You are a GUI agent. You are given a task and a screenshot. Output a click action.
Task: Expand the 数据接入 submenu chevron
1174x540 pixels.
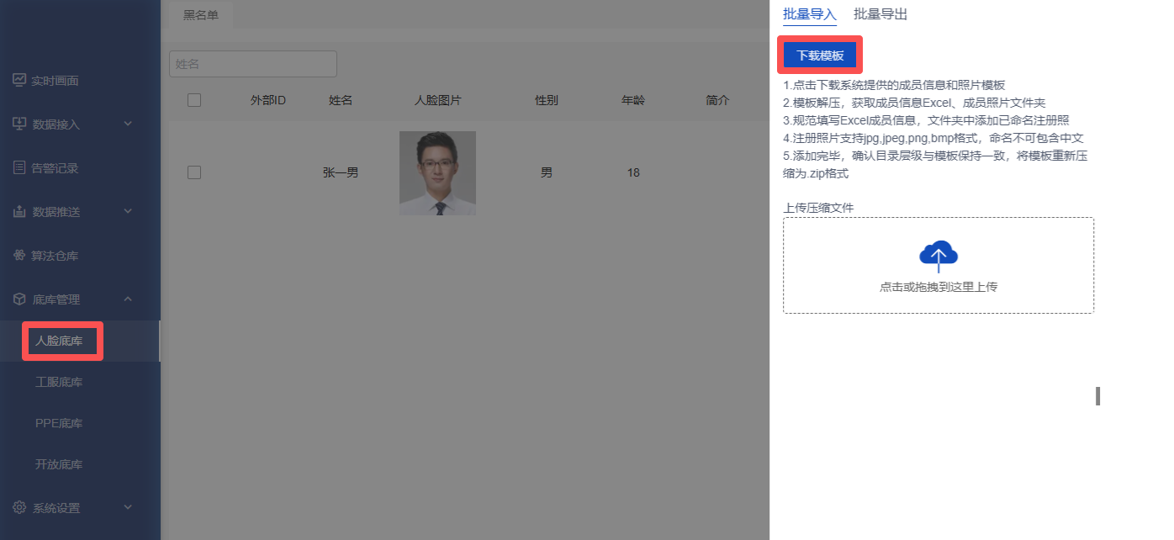[128, 124]
